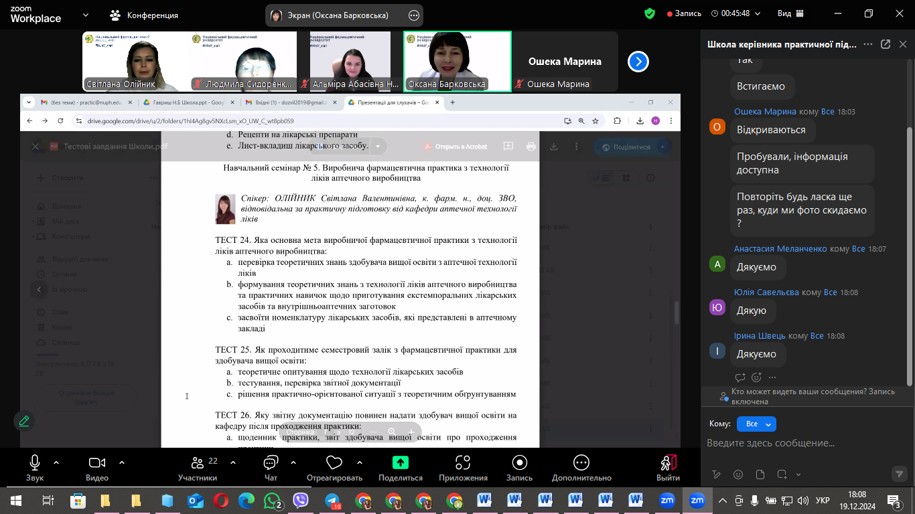This screenshot has height=514, width=915.
Task: Expand participants options arrow
Action: pos(233,462)
